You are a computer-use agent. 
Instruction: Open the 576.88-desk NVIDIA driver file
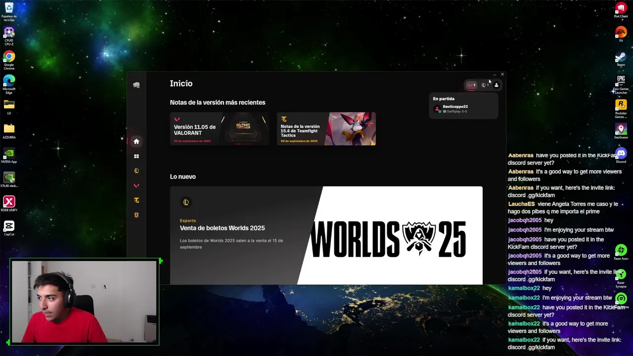point(9,180)
